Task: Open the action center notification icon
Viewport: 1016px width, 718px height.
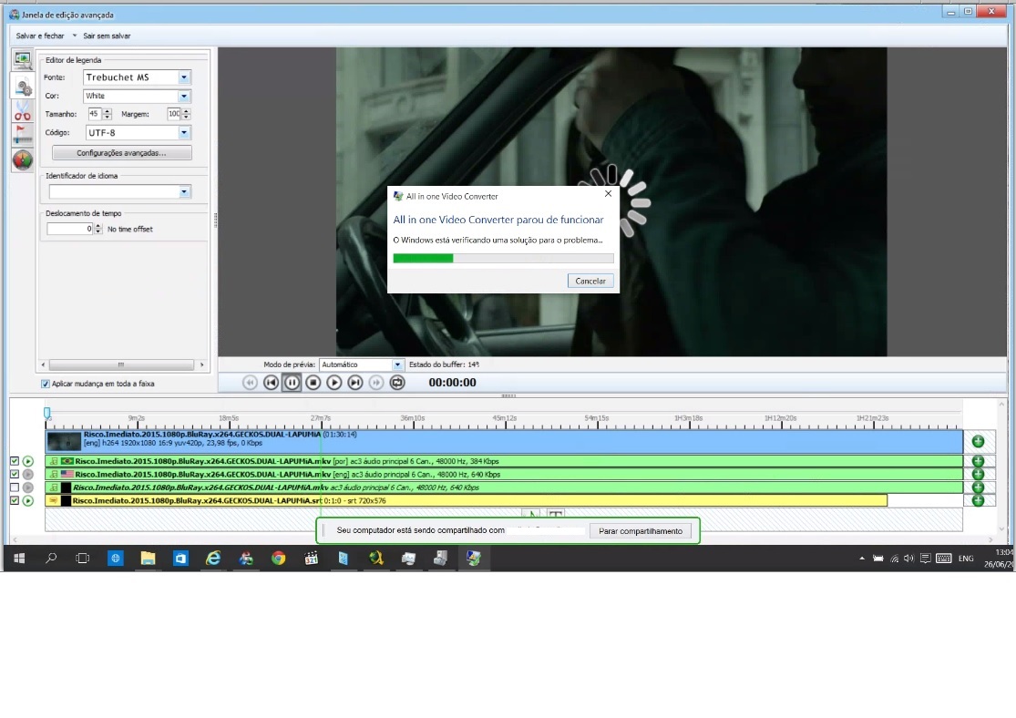Action: click(926, 559)
